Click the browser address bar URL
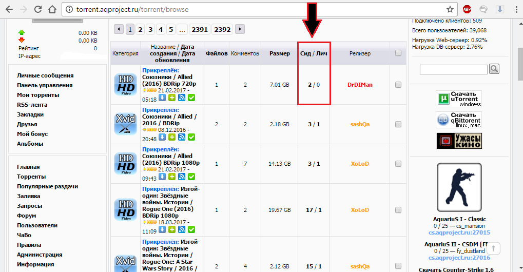The height and width of the screenshot is (272, 523). 132,10
